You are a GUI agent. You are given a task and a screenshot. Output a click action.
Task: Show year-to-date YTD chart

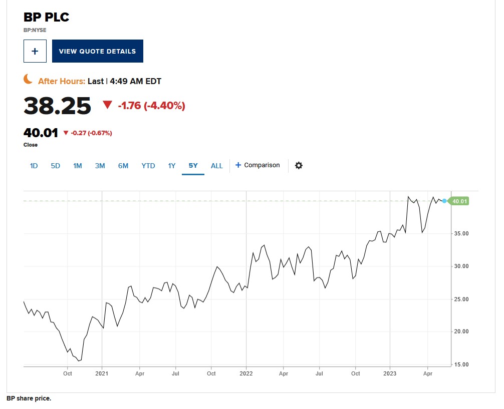148,166
